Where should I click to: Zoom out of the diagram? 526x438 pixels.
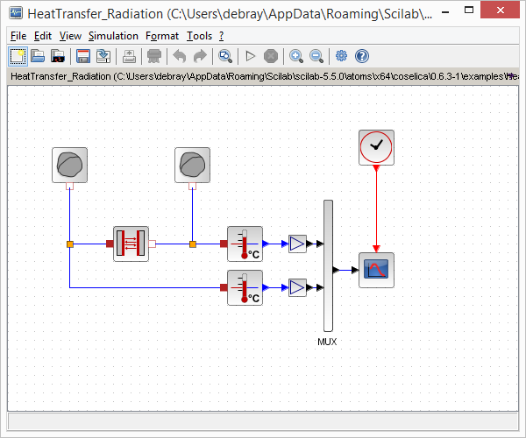click(x=316, y=56)
